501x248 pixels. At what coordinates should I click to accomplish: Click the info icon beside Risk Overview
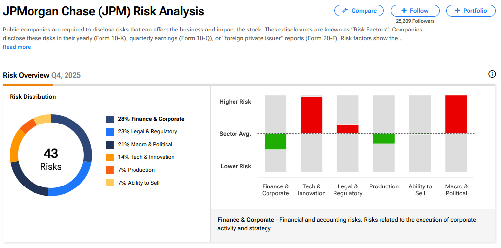[x=492, y=74]
